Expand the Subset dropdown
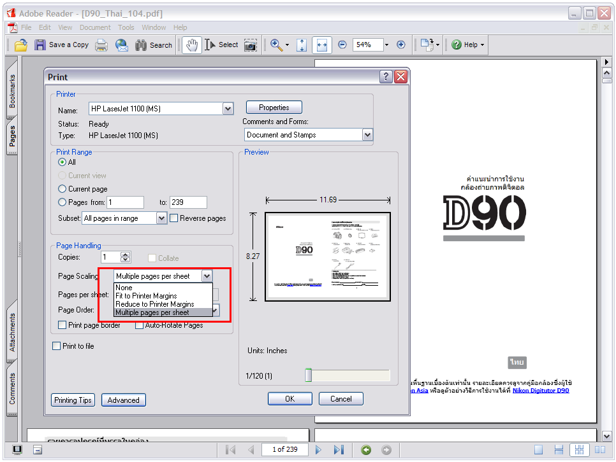Viewport: 616px width, 462px height. tap(161, 218)
